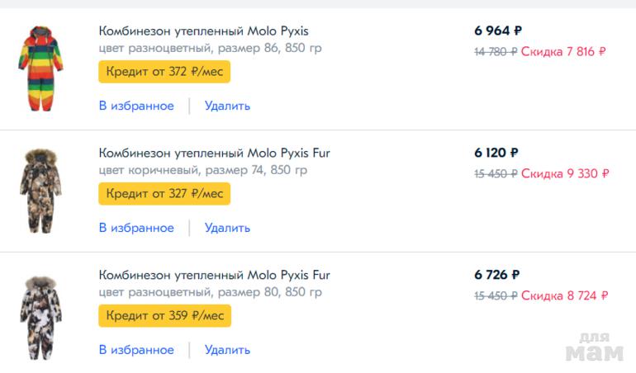Click the first product title Molo Pyxis
The height and width of the screenshot is (373, 636).
click(x=203, y=31)
